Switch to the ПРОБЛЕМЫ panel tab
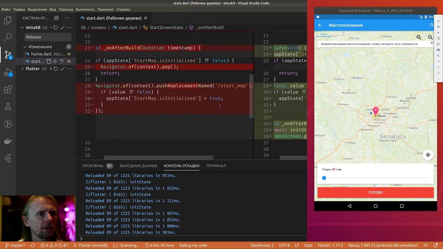 (x=93, y=166)
